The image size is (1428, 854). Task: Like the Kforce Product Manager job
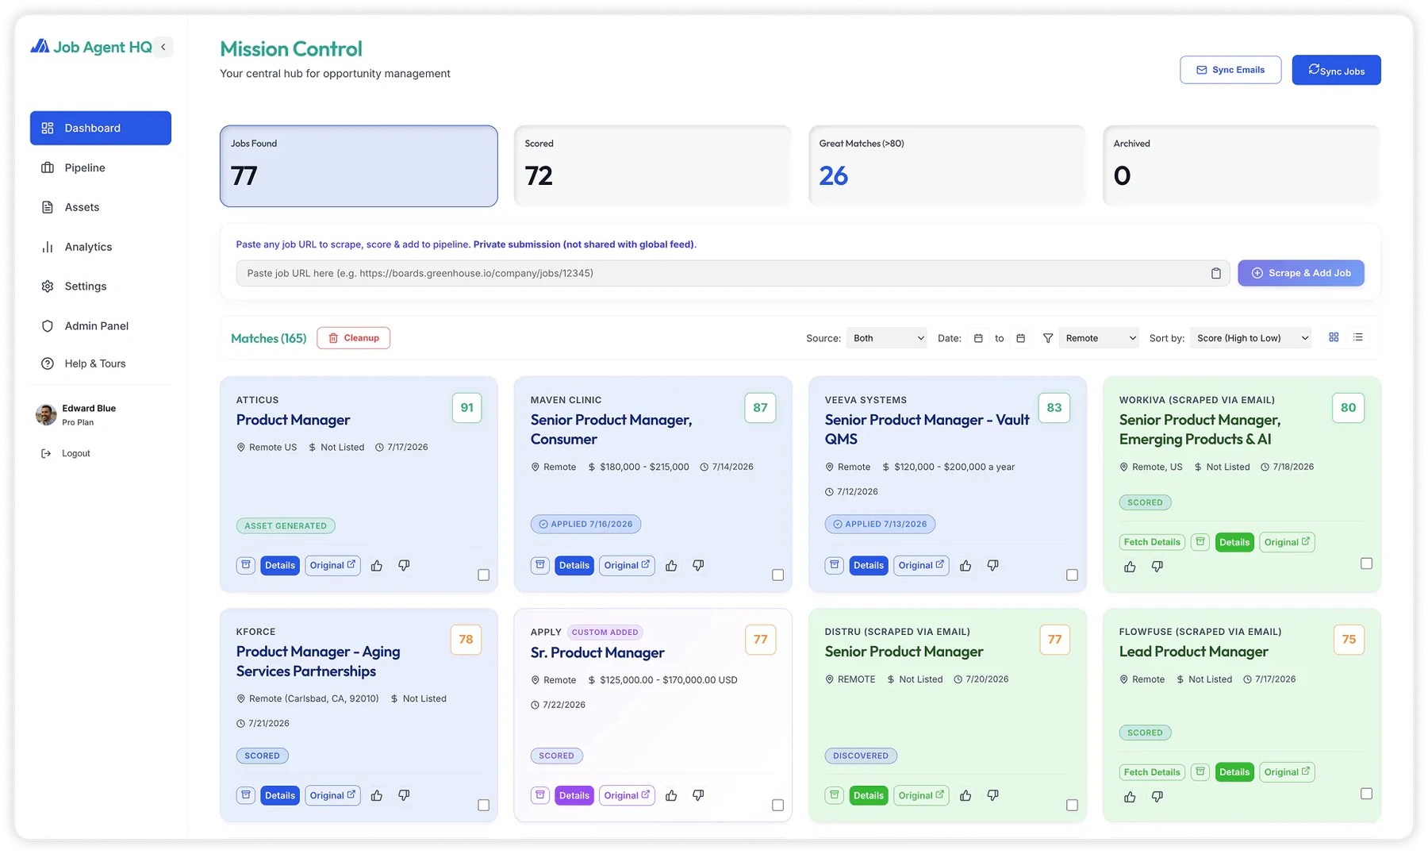tap(377, 795)
